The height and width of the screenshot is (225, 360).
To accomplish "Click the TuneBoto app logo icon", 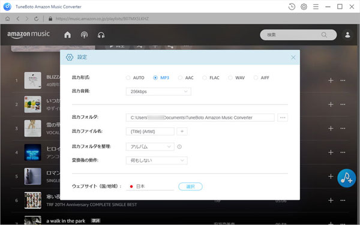I will pyautogui.click(x=7, y=7).
